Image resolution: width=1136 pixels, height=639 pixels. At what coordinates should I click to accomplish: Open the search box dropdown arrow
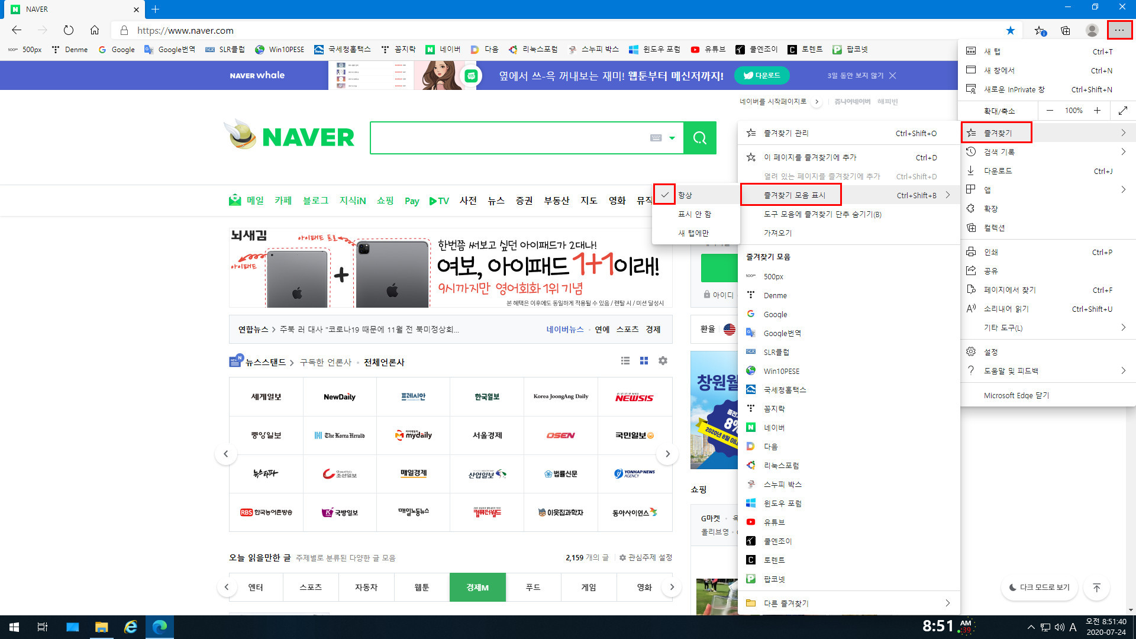[672, 138]
